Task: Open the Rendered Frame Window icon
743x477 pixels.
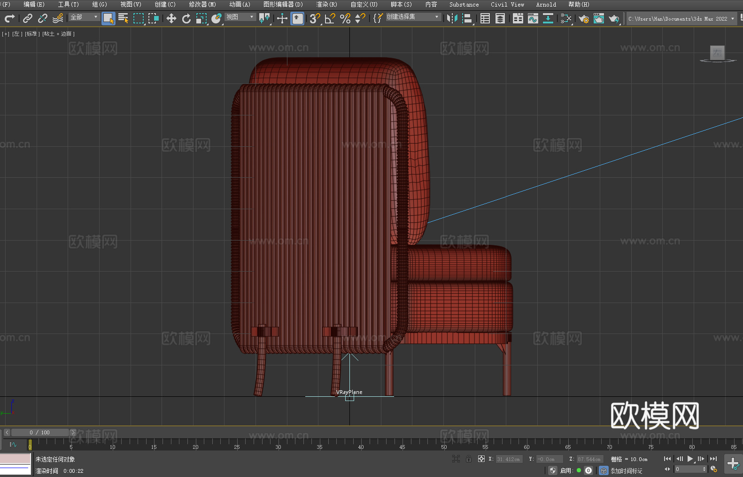Action: pos(599,18)
